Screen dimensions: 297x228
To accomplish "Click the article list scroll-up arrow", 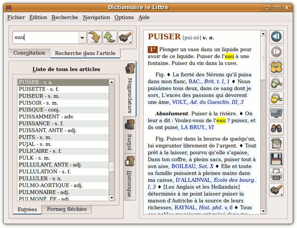I will 111,82.
